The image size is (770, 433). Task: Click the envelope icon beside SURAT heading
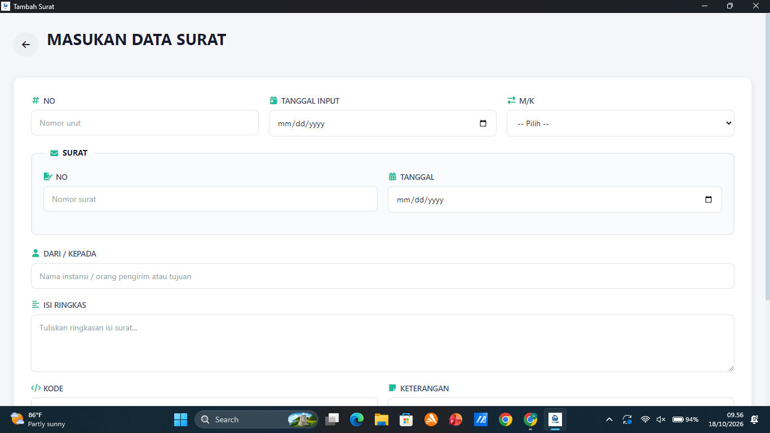click(x=54, y=153)
